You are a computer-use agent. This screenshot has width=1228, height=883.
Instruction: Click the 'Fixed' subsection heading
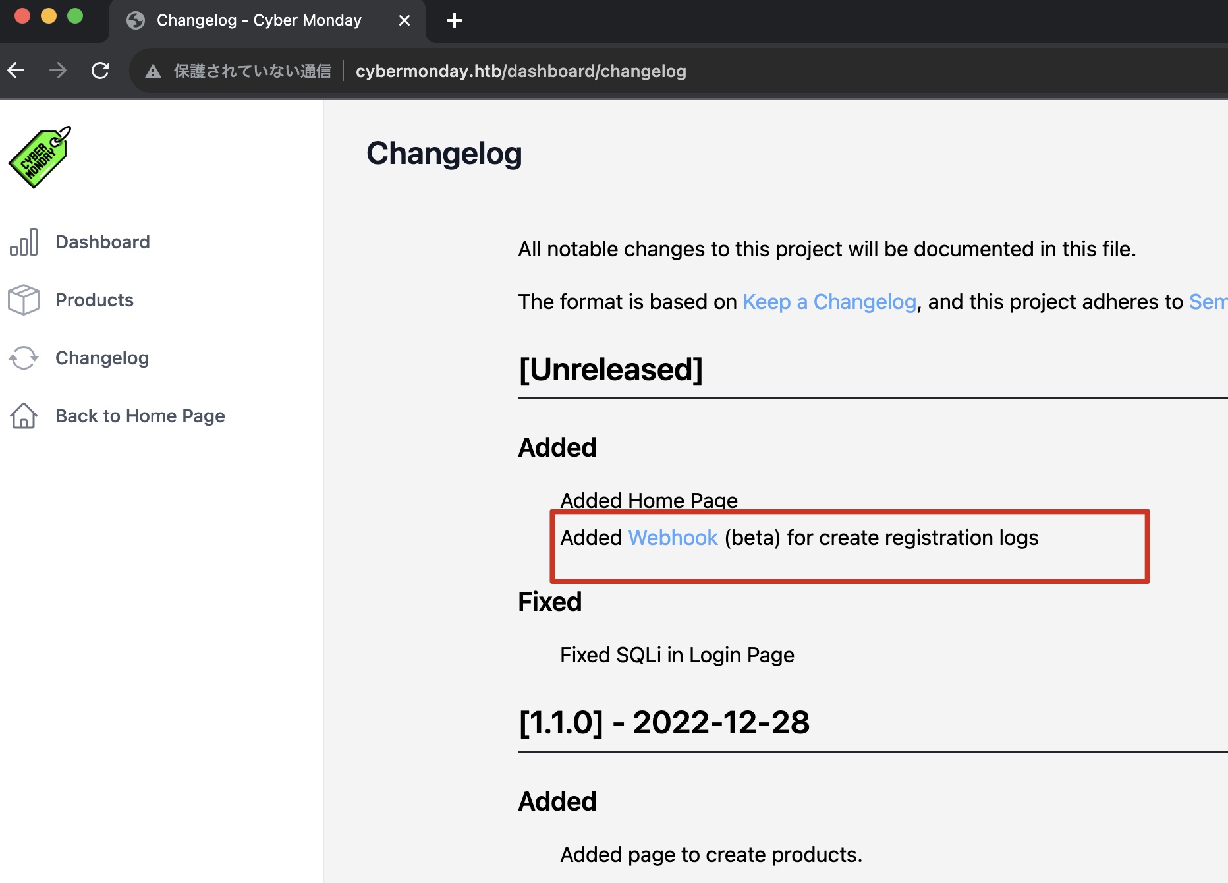550,602
